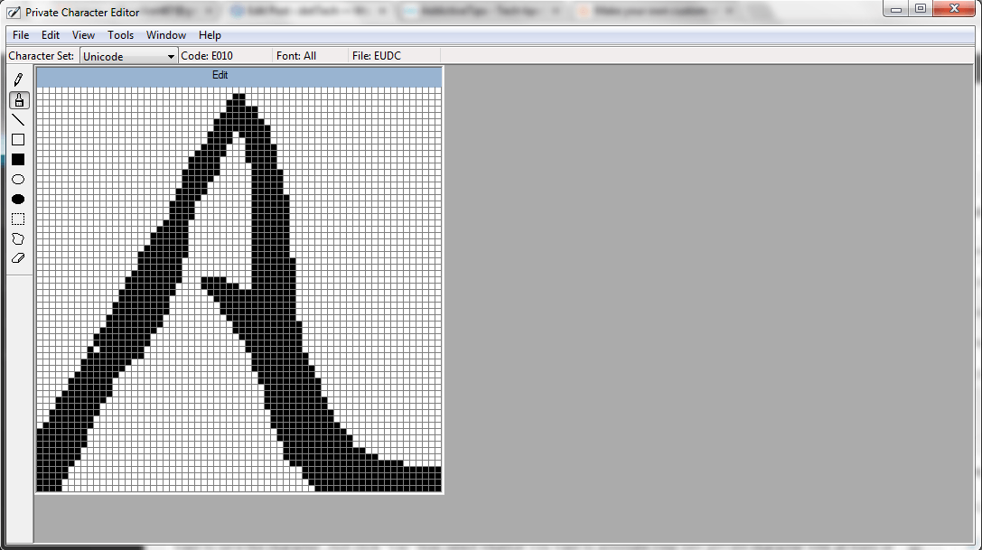Choose the Eraser tool
The width and height of the screenshot is (982, 550).
[18, 258]
